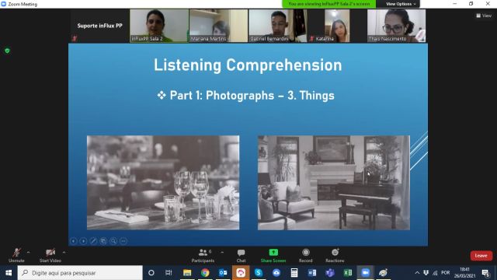Screen dimensions: 497x280
Task: Turn on camera with Start Video
Action: coord(50,256)
